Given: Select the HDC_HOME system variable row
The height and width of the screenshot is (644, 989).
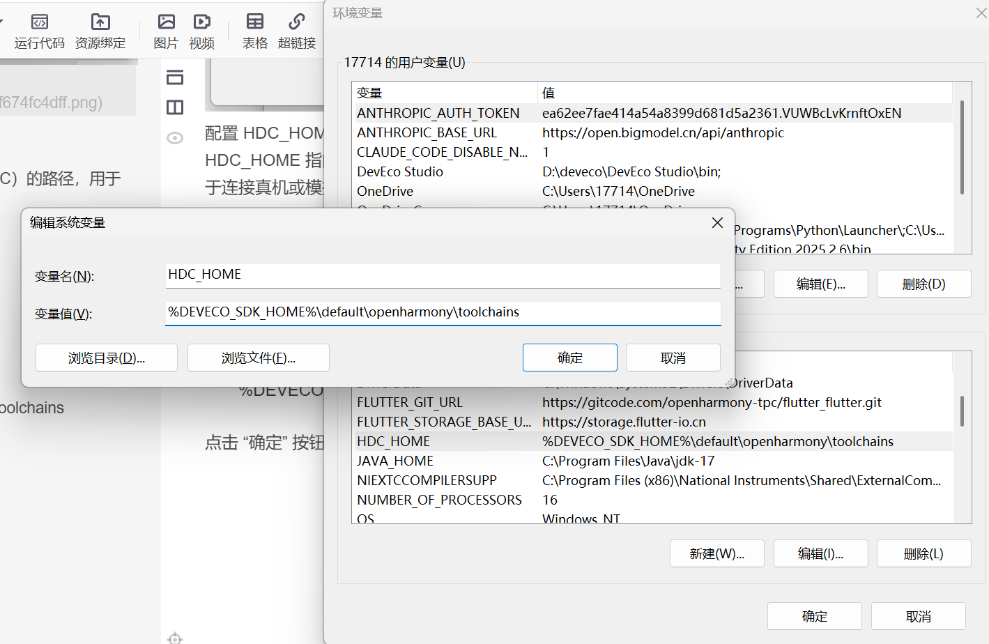Looking at the screenshot, I should point(652,441).
